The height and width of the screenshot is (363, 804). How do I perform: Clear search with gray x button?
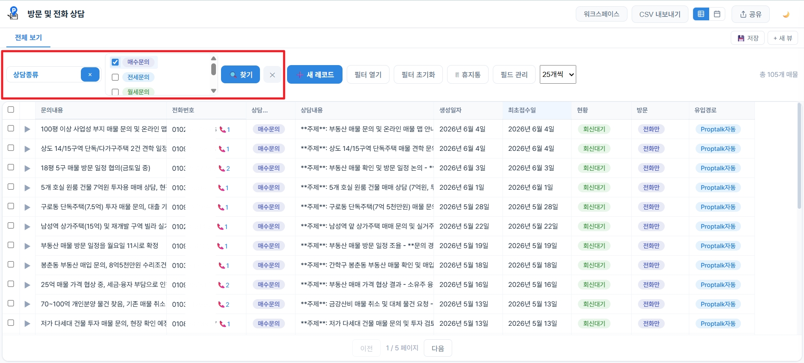[x=272, y=75]
